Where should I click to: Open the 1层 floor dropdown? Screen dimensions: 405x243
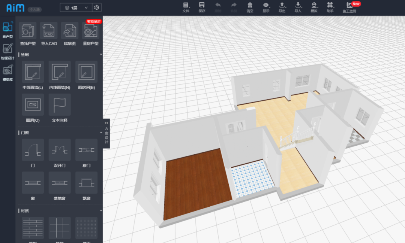click(x=76, y=8)
